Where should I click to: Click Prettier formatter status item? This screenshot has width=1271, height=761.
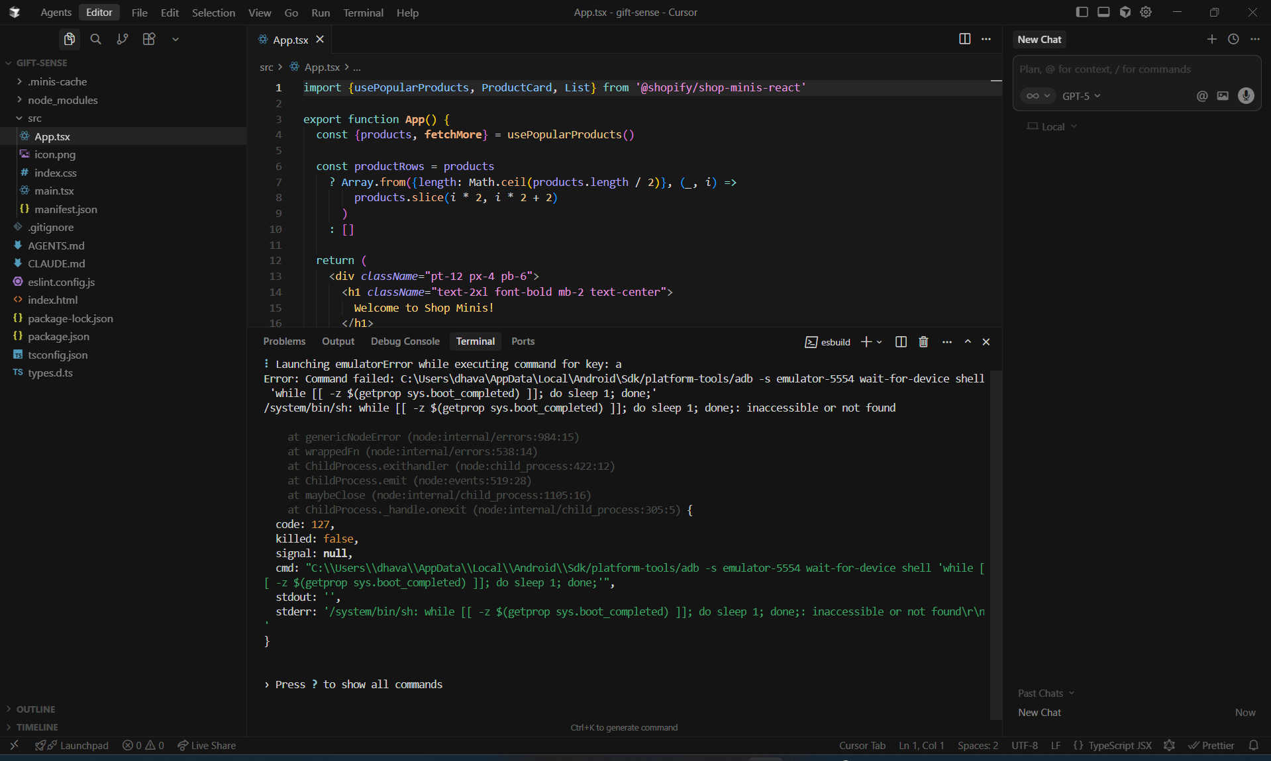[x=1211, y=745]
